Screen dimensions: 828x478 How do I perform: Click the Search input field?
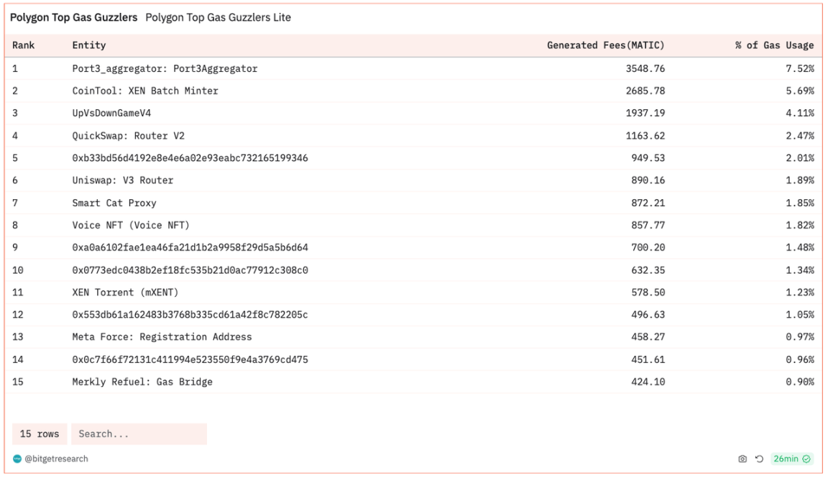click(139, 434)
